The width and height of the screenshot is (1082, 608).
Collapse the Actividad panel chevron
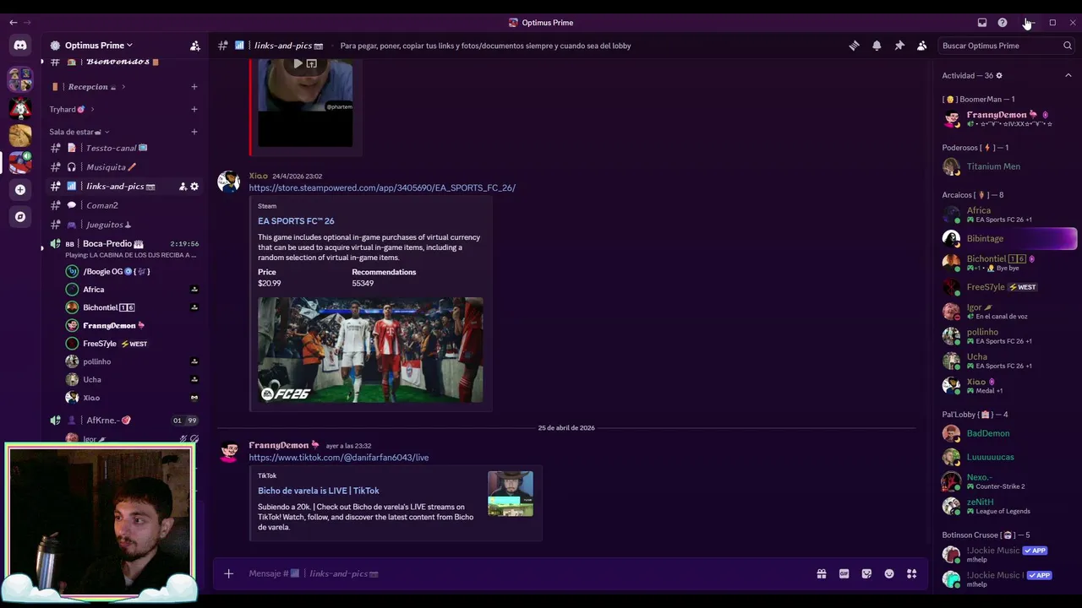click(1068, 75)
